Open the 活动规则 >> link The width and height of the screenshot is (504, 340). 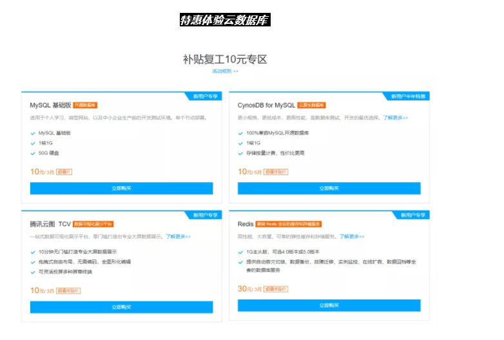[x=225, y=71]
